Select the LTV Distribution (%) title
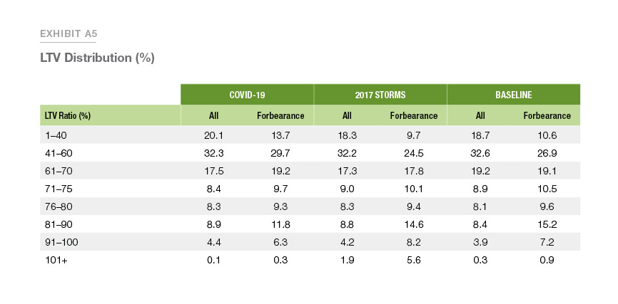Image resolution: width=618 pixels, height=304 pixels. coord(97,58)
